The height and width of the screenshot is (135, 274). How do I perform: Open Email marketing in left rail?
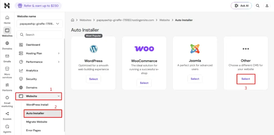click(7, 101)
